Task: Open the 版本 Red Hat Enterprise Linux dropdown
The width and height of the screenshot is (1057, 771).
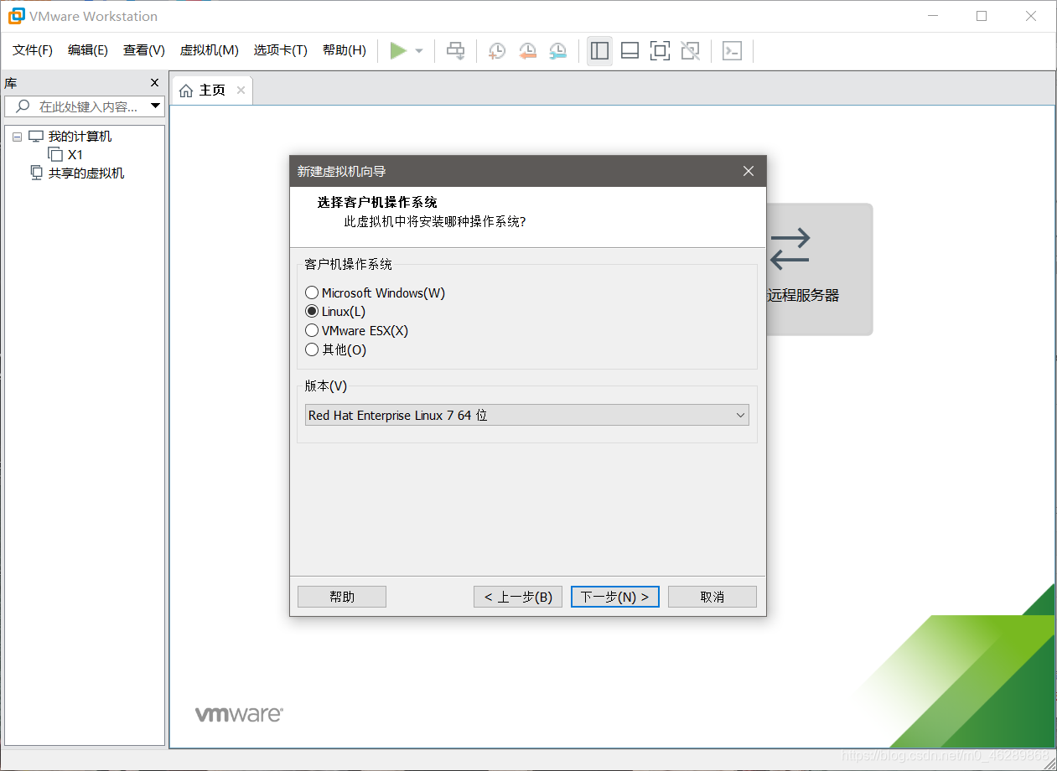Action: (x=527, y=415)
